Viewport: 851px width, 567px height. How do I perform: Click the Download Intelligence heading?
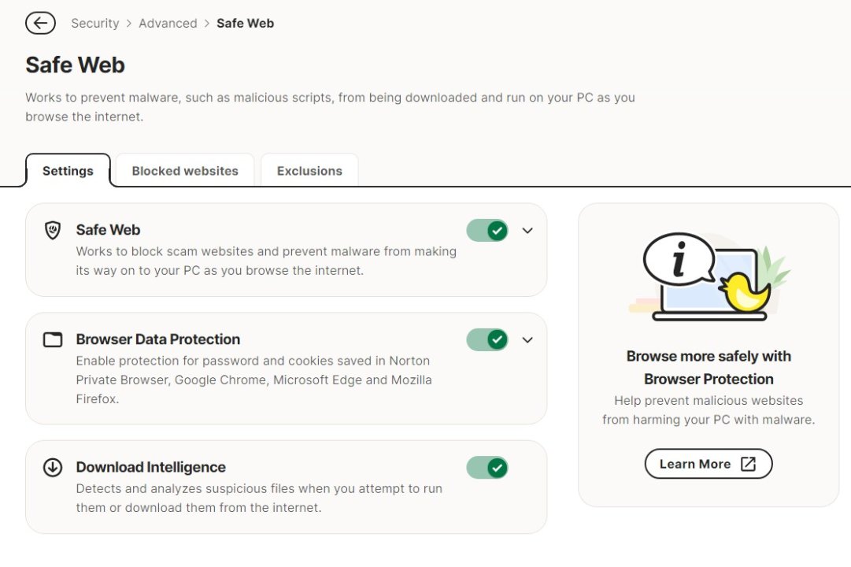150,467
